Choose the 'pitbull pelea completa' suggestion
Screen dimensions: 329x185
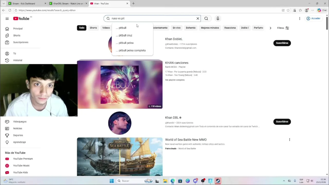coord(132,50)
